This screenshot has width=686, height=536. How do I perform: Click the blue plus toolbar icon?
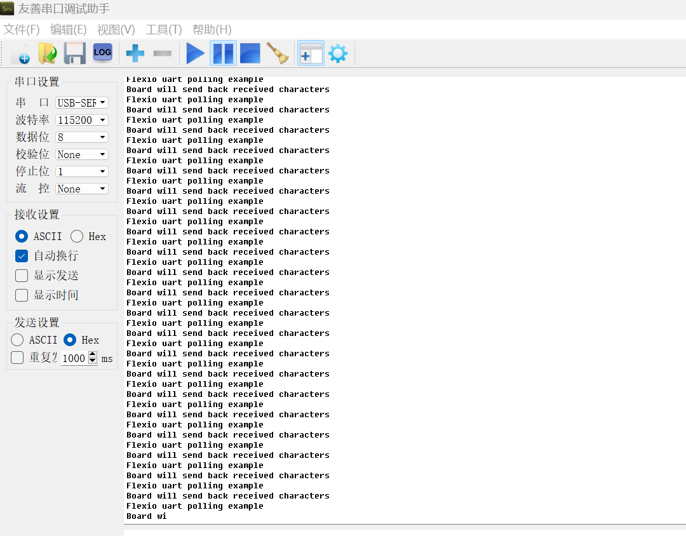click(135, 53)
